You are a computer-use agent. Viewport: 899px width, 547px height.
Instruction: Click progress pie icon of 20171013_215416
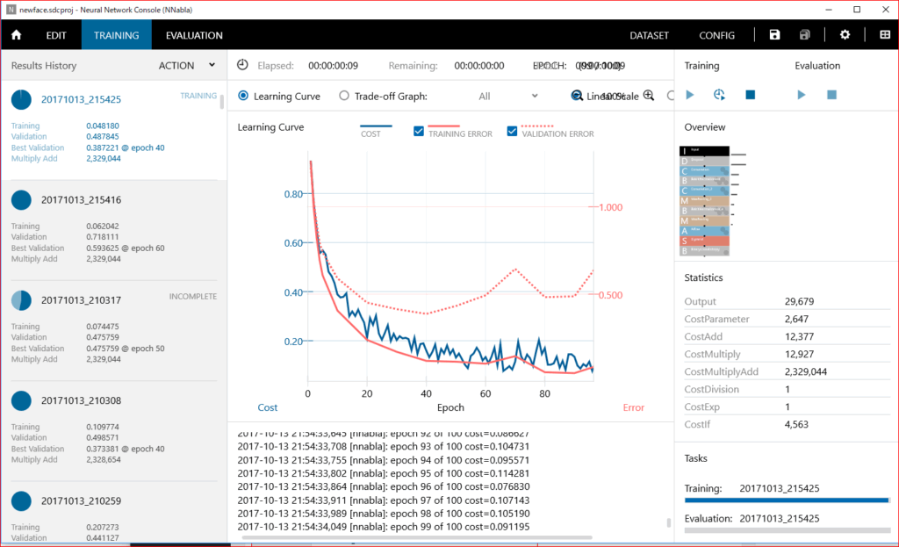point(21,200)
